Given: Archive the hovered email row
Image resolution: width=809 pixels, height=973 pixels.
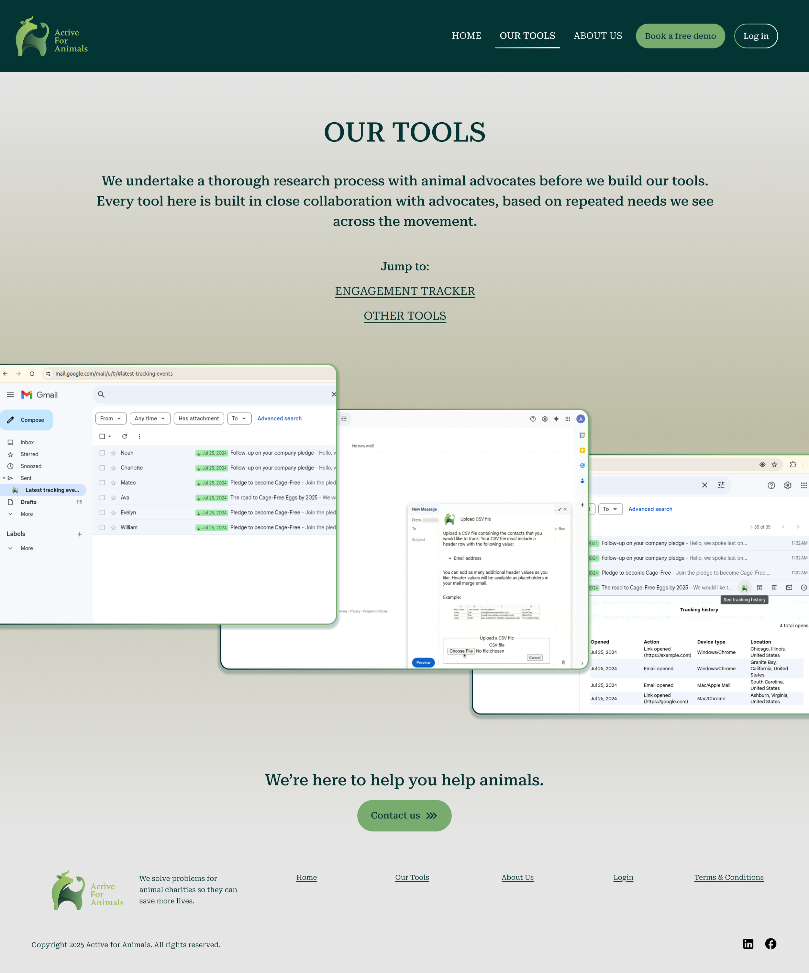Looking at the screenshot, I should (x=760, y=588).
